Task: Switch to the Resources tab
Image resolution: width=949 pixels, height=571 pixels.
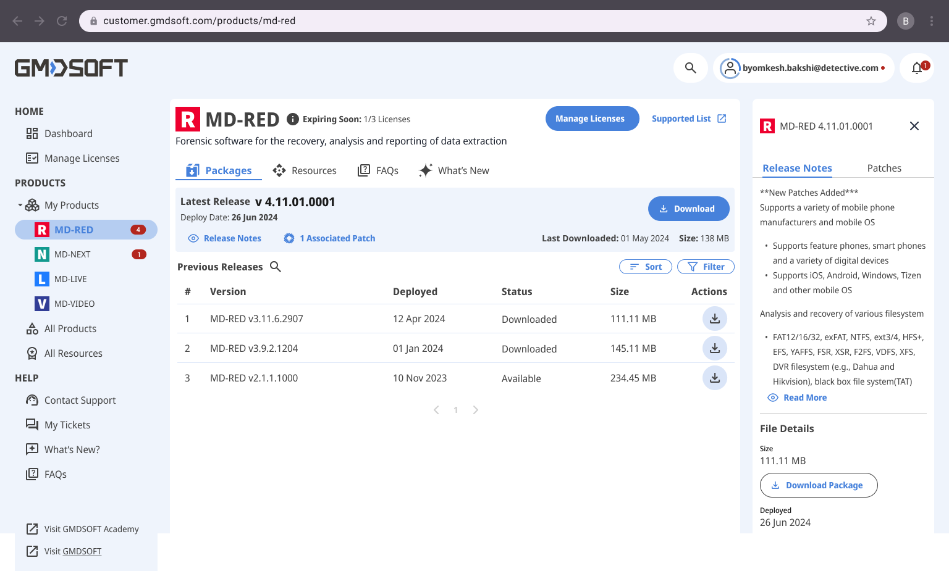Action: 305,170
